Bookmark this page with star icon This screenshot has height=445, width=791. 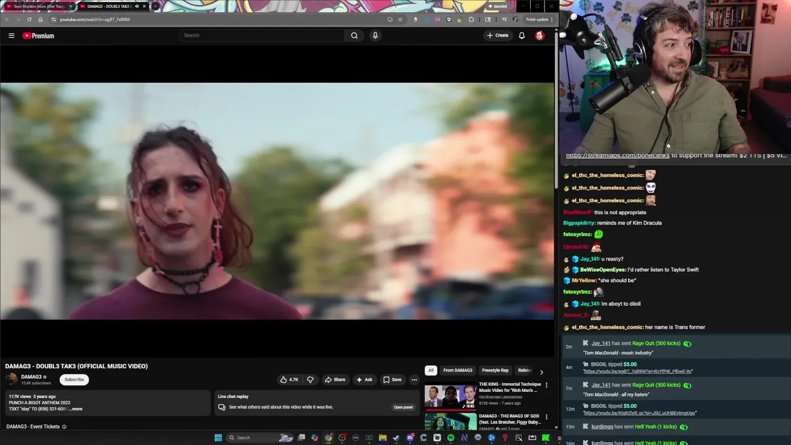click(x=400, y=19)
